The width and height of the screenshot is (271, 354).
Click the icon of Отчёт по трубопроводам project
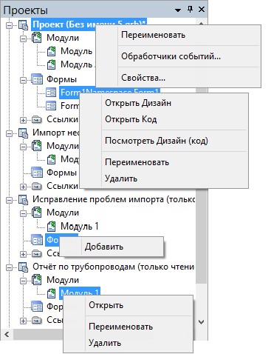coord(24,267)
